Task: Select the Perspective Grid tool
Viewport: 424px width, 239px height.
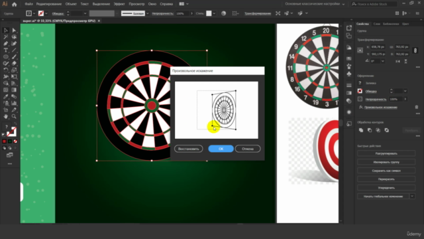Action: point(14,83)
